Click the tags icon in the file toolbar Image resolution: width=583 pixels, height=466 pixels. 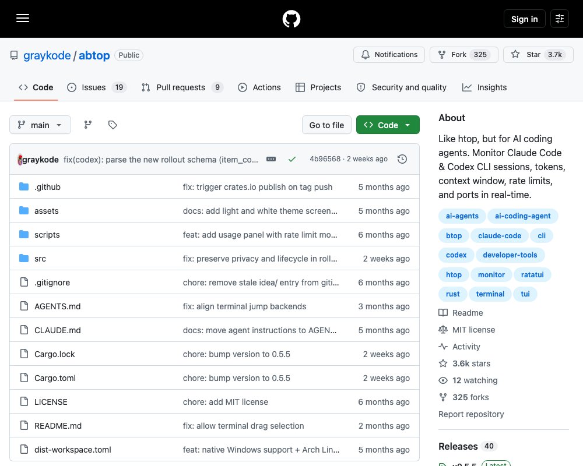pos(113,125)
